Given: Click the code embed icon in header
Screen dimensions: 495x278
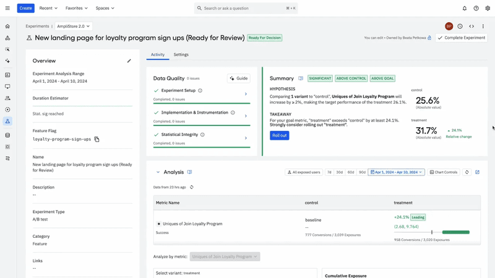Looking at the screenshot, I should 471,27.
